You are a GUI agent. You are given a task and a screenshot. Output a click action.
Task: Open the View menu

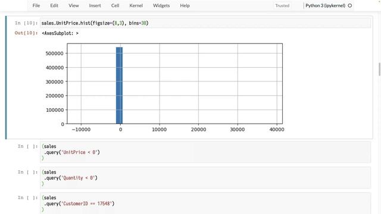[x=73, y=5]
